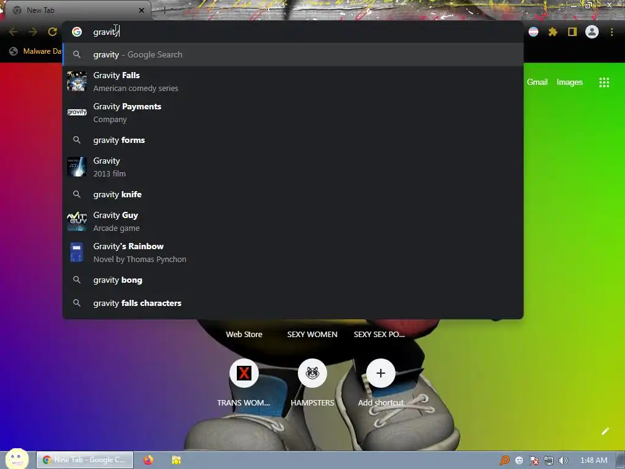Click the search icon beside 'gravity forms'
Screen dimensions: 625x469
77,140
